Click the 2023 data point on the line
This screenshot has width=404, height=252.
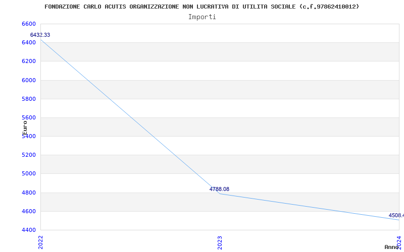click(220, 194)
